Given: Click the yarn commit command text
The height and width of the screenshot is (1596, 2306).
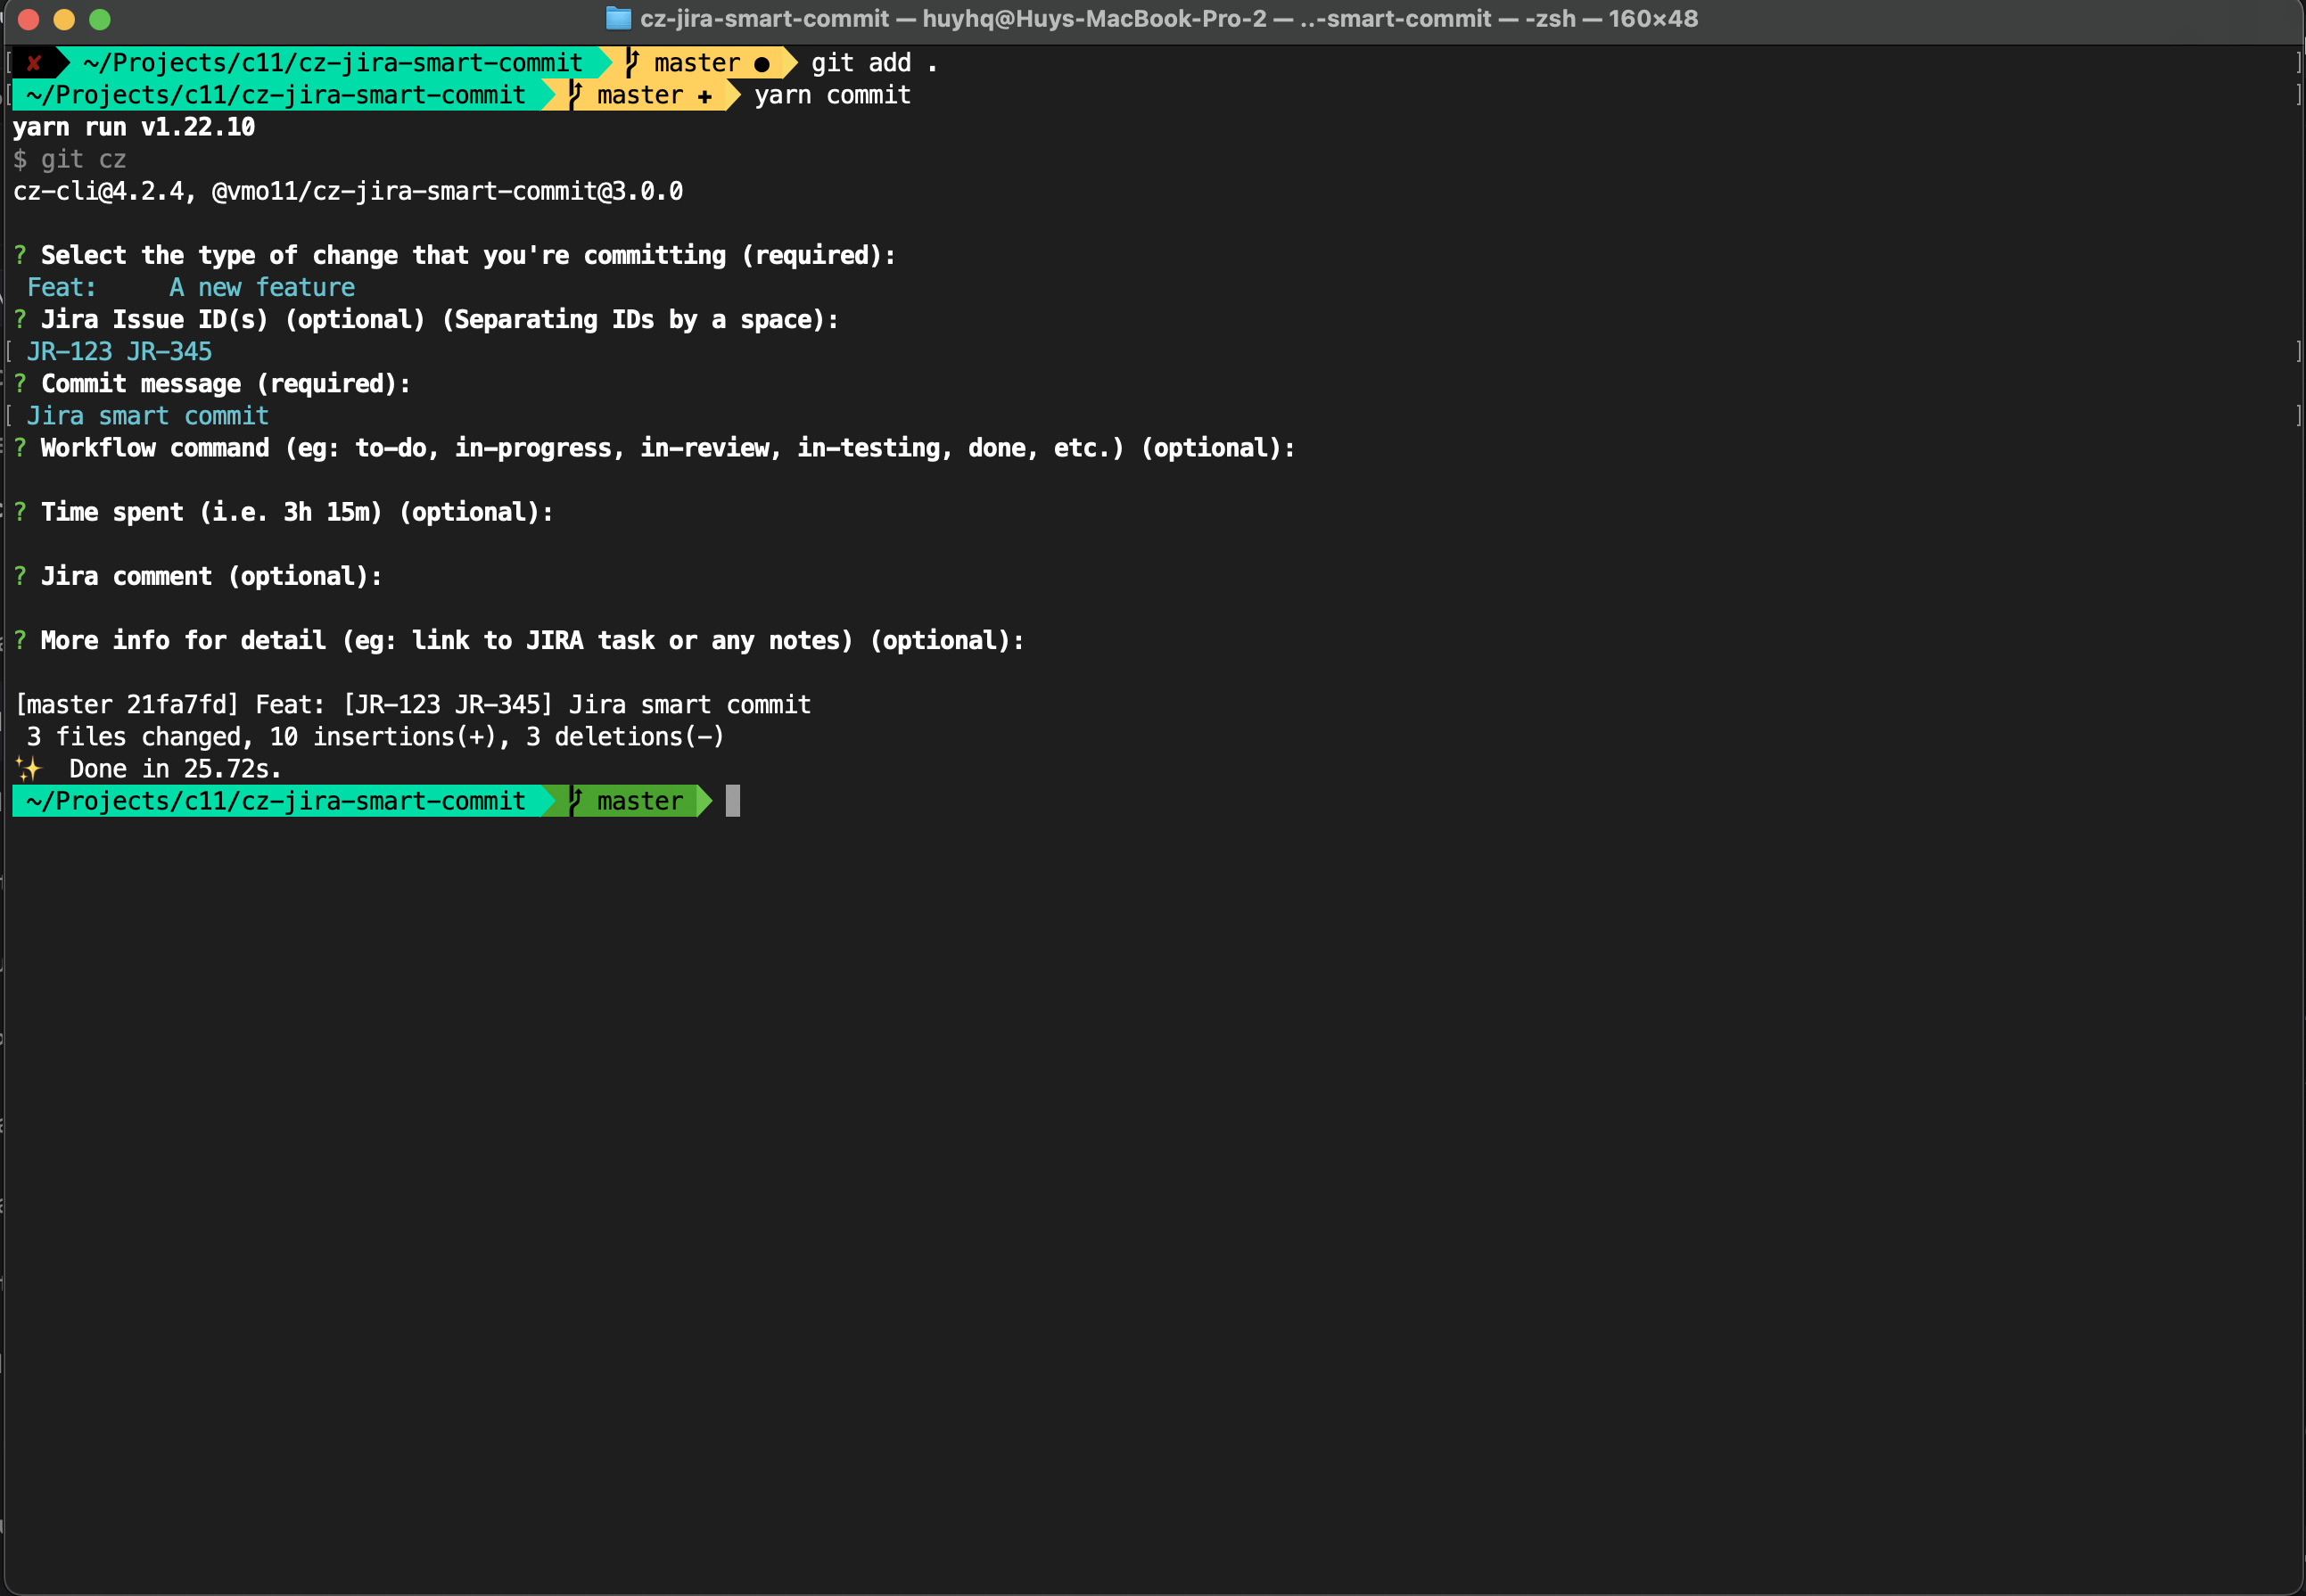Looking at the screenshot, I should pos(832,96).
